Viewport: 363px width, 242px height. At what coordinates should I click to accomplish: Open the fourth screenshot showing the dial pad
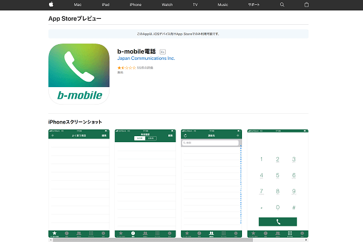pyautogui.click(x=278, y=183)
